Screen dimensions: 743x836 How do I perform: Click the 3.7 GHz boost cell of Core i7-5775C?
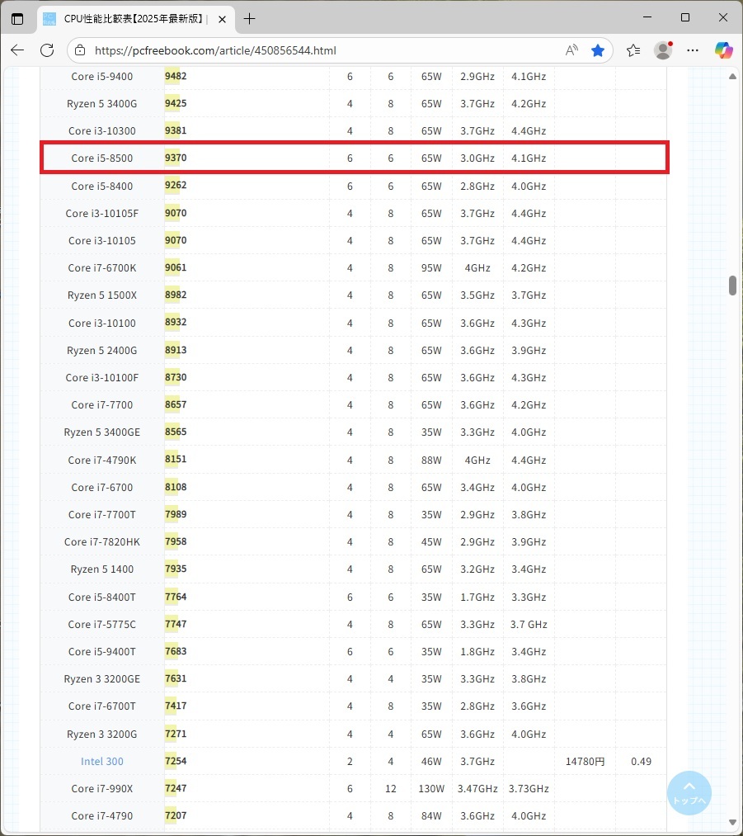pyautogui.click(x=529, y=625)
